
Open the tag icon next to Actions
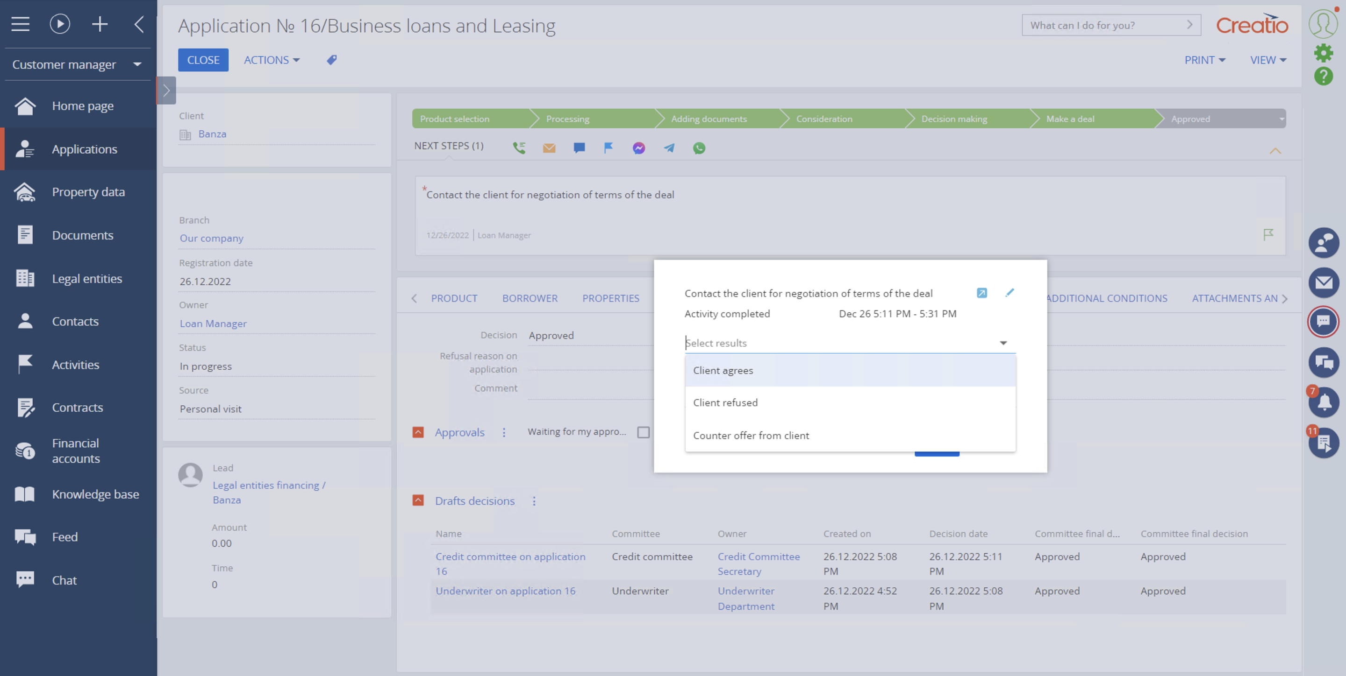331,59
